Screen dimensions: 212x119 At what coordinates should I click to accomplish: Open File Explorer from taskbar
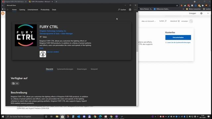57,117
